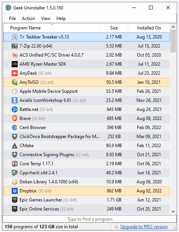Click the status text 150 programs of 123 GB
The width and height of the screenshot is (179, 232).
(41, 227)
